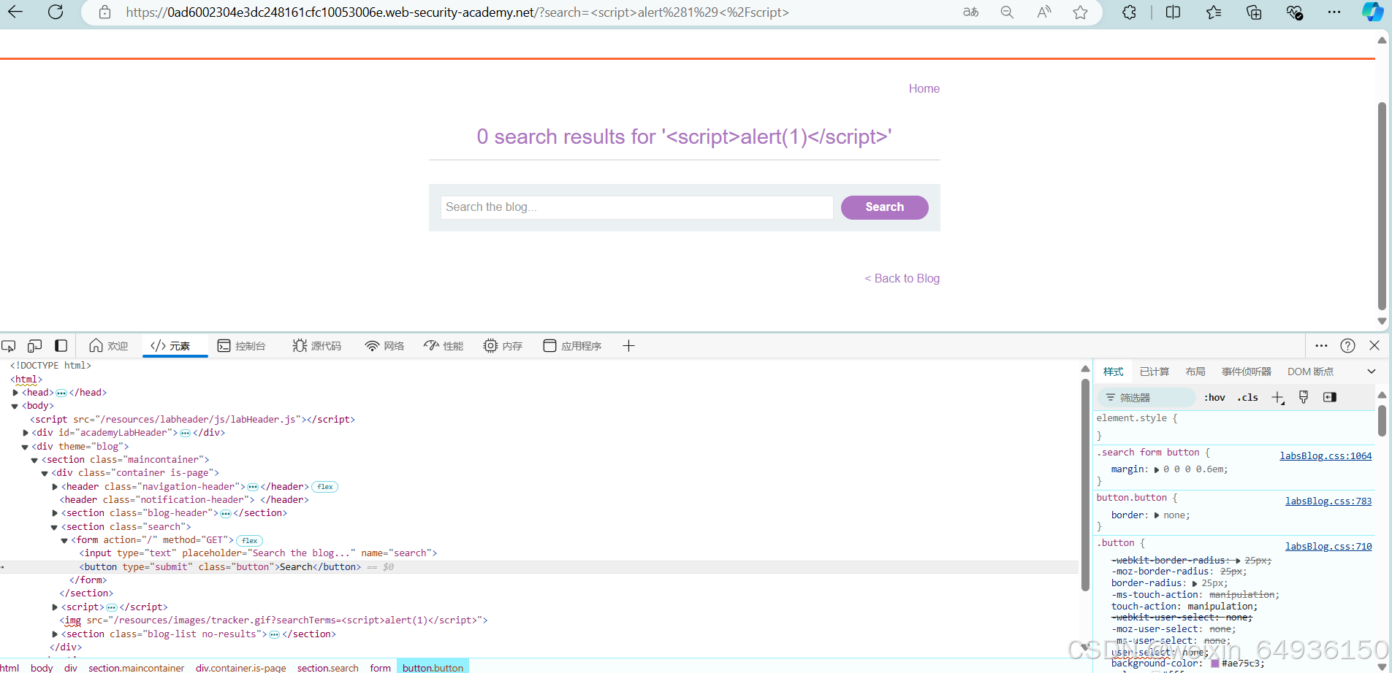This screenshot has width=1392, height=673.
Task: Expand blog-list no-results section
Action: coord(55,634)
